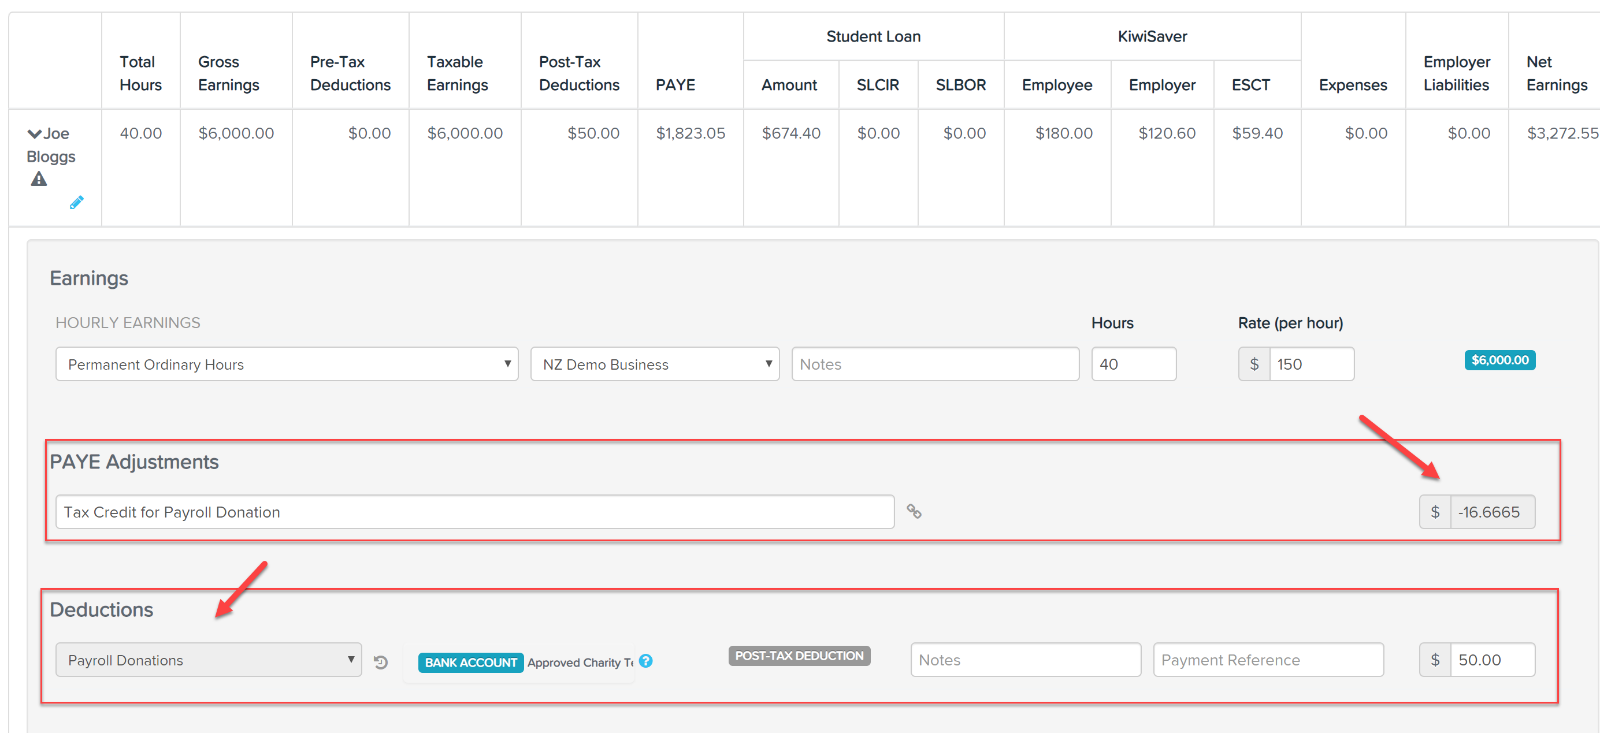Image resolution: width=1600 pixels, height=733 pixels.
Task: Click the Total Hours column header
Action: [140, 73]
